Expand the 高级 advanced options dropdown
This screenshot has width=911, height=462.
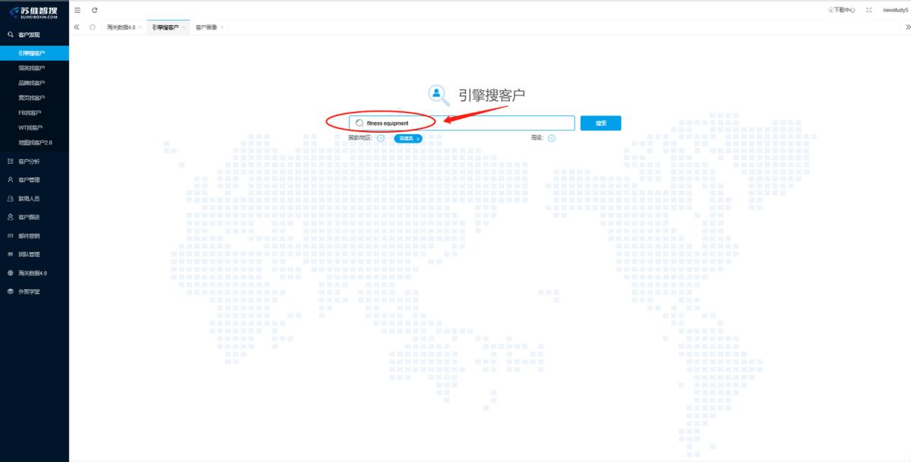[551, 138]
